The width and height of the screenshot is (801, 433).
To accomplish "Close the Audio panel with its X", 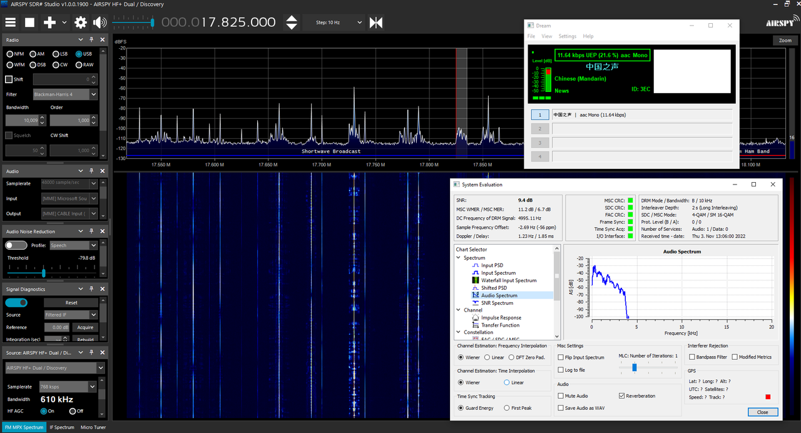I will pyautogui.click(x=101, y=171).
